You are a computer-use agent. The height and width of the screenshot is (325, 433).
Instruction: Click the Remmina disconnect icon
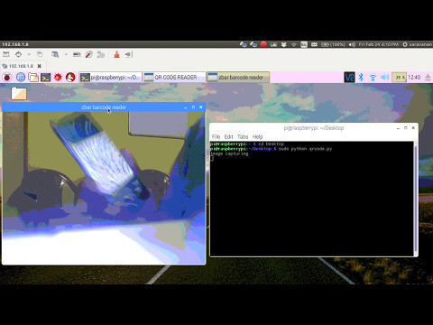128,54
